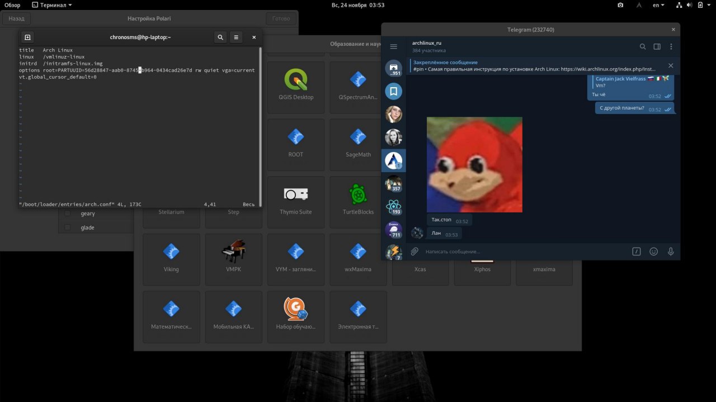716x402 pixels.
Task: Click the Написать сообщение message field
Action: pyautogui.click(x=520, y=252)
